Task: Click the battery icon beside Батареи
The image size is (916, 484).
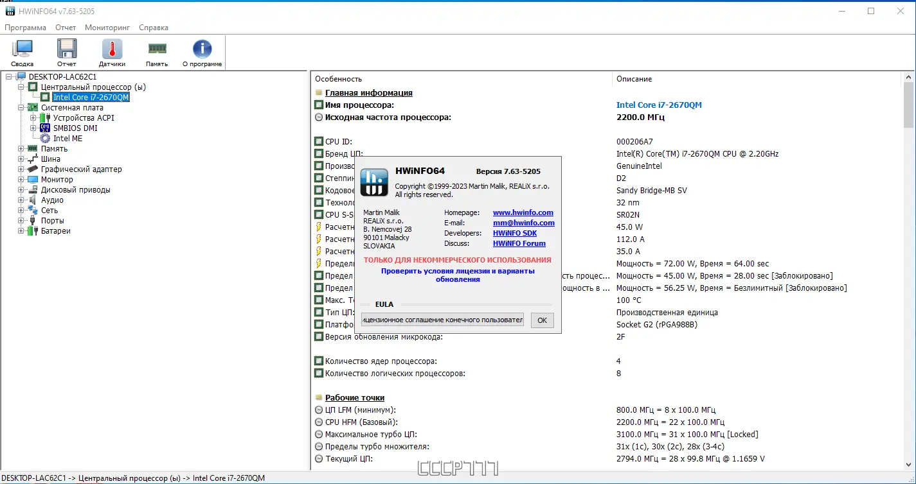Action: pos(33,231)
